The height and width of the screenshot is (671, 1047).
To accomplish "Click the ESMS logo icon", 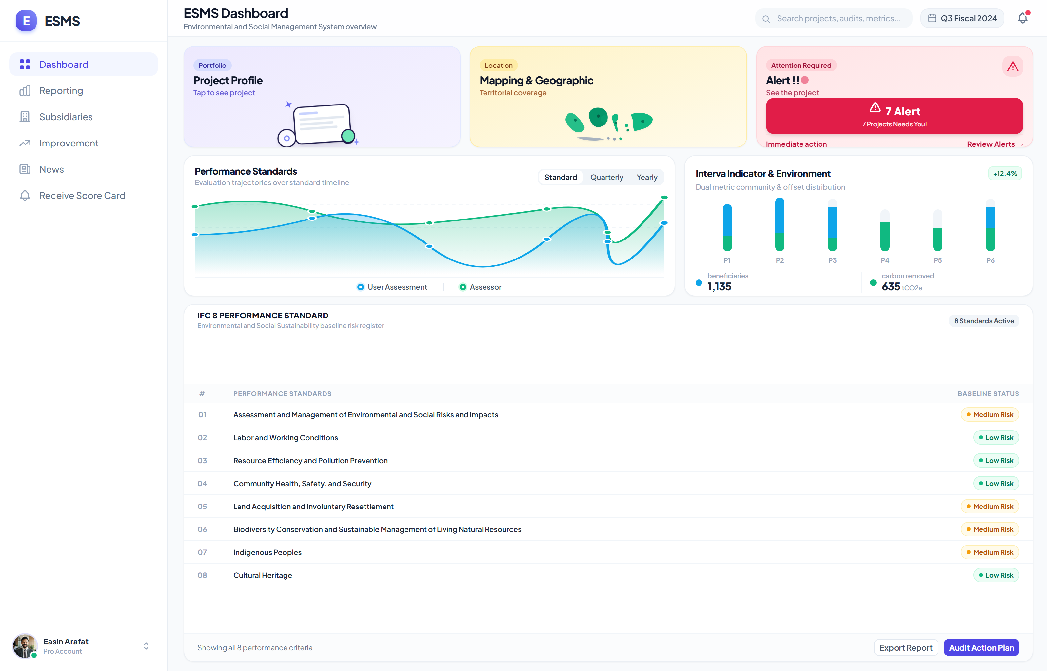I will [26, 21].
